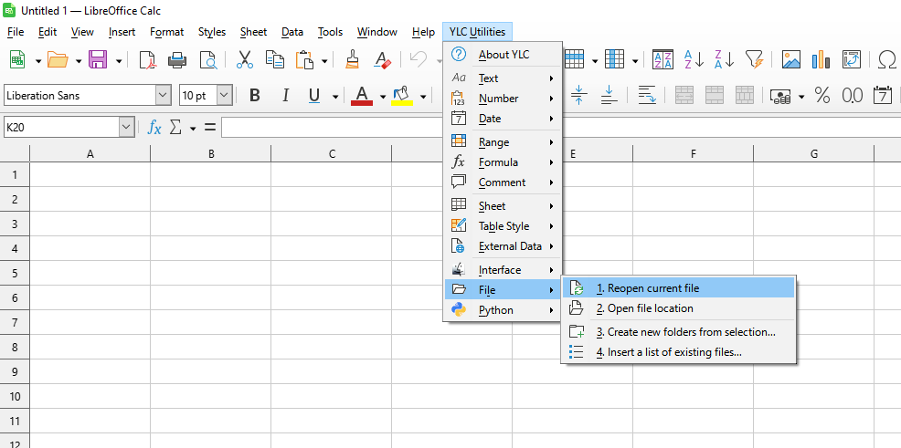The width and height of the screenshot is (901, 448).
Task: Select '1. Reopen current file' menu entry
Action: click(x=647, y=288)
